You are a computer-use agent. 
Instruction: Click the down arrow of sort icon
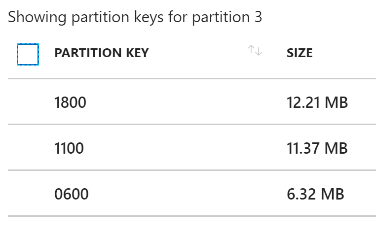point(259,51)
